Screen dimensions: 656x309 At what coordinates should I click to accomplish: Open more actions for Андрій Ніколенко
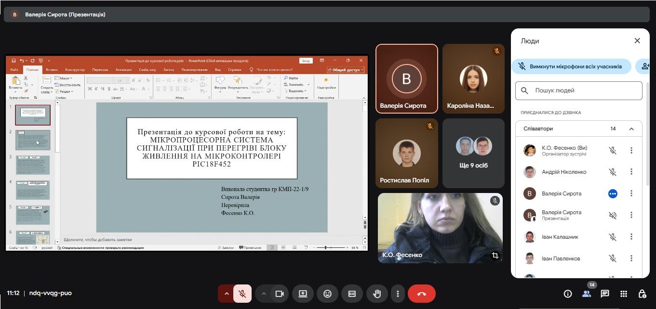(x=631, y=172)
